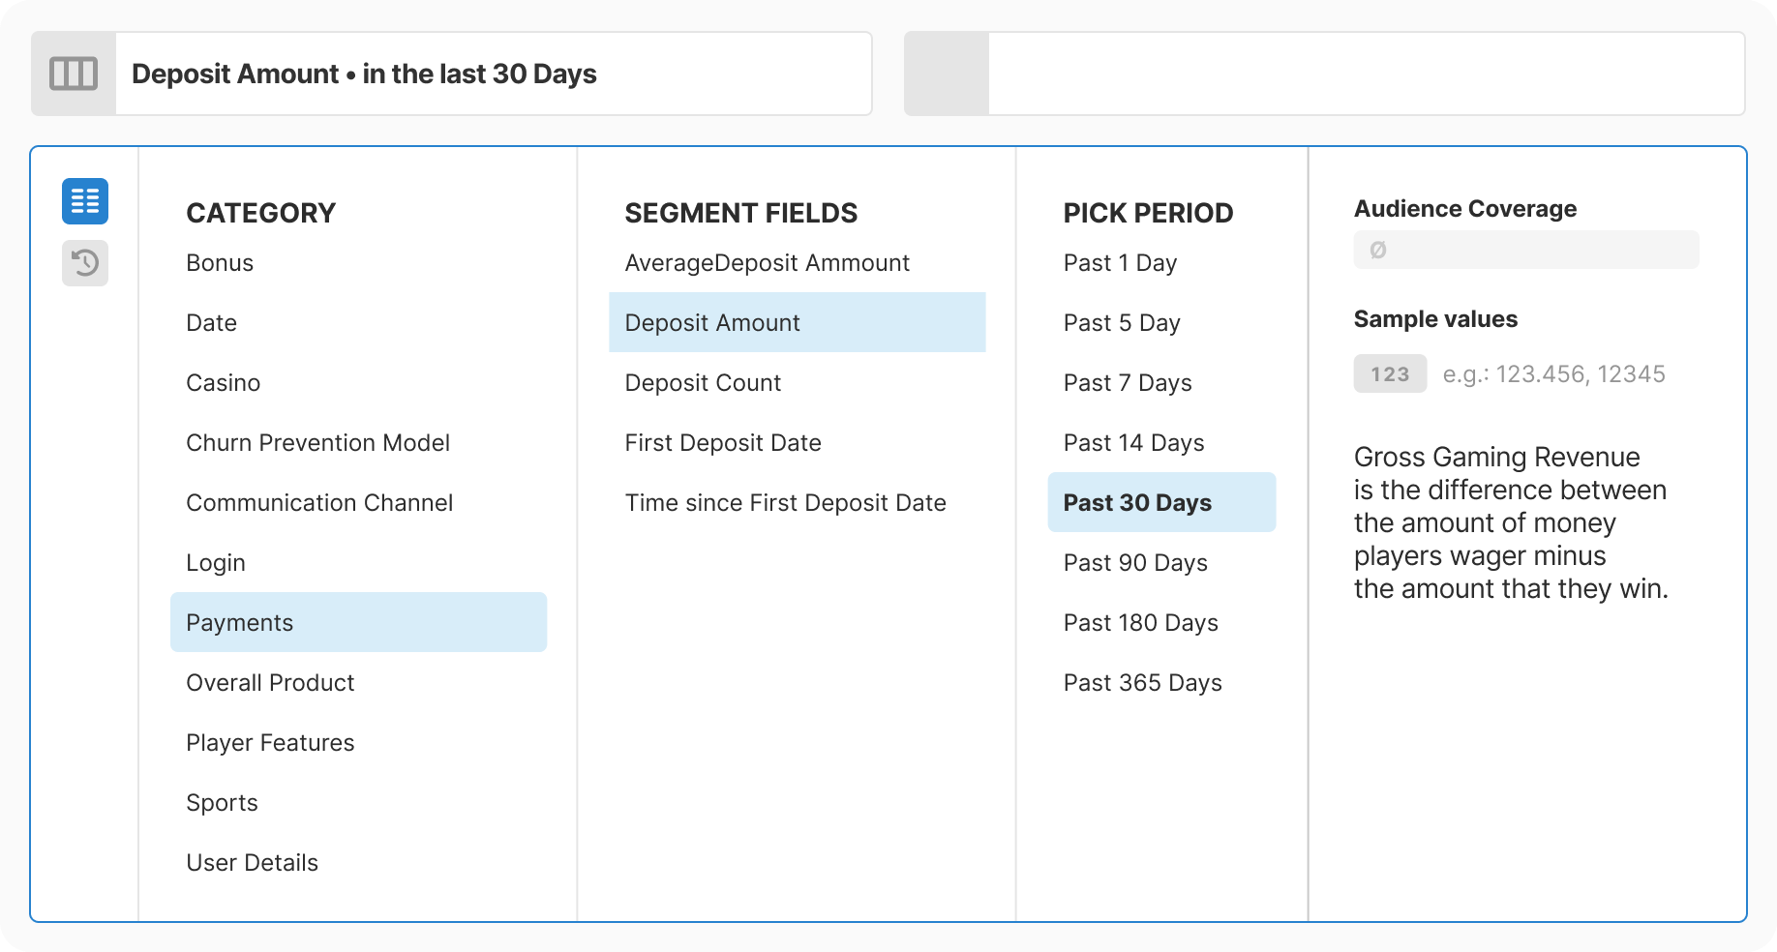
Task: Click inside the Audience Coverage field
Action: click(1525, 249)
